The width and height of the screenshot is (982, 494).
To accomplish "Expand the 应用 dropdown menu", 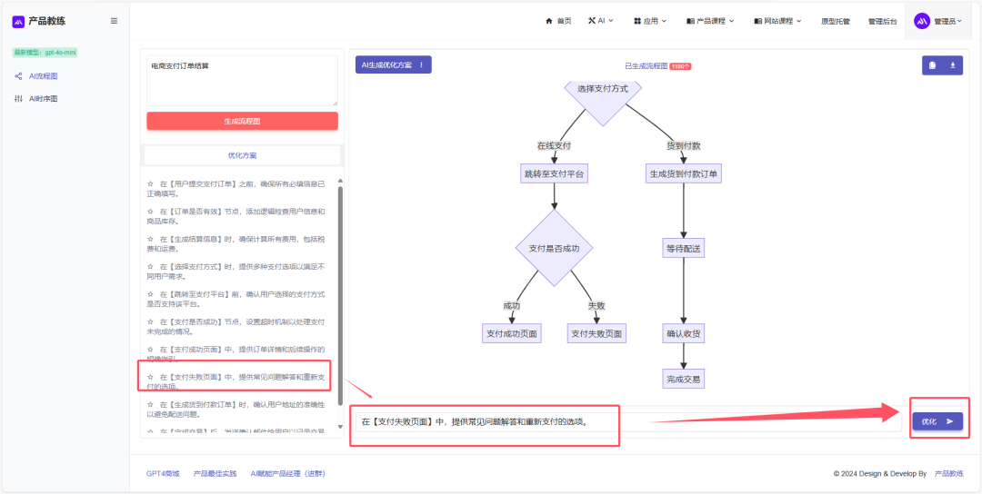I will tap(650, 21).
